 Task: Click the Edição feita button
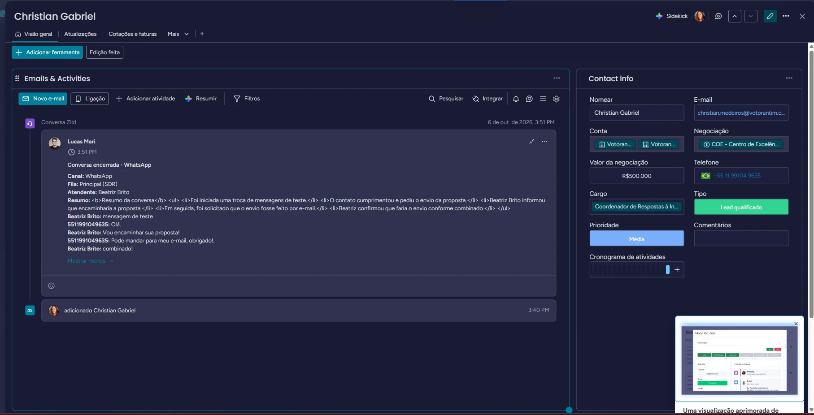click(104, 52)
